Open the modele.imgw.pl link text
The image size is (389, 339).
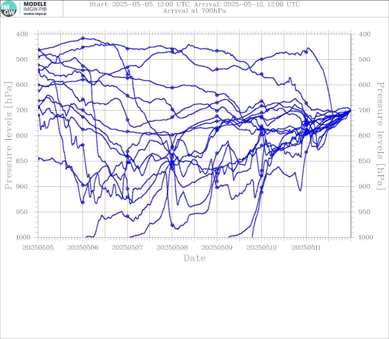[x=35, y=14]
